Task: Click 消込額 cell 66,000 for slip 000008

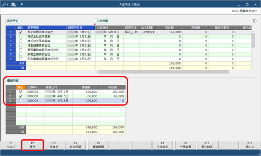Action: pos(112,96)
